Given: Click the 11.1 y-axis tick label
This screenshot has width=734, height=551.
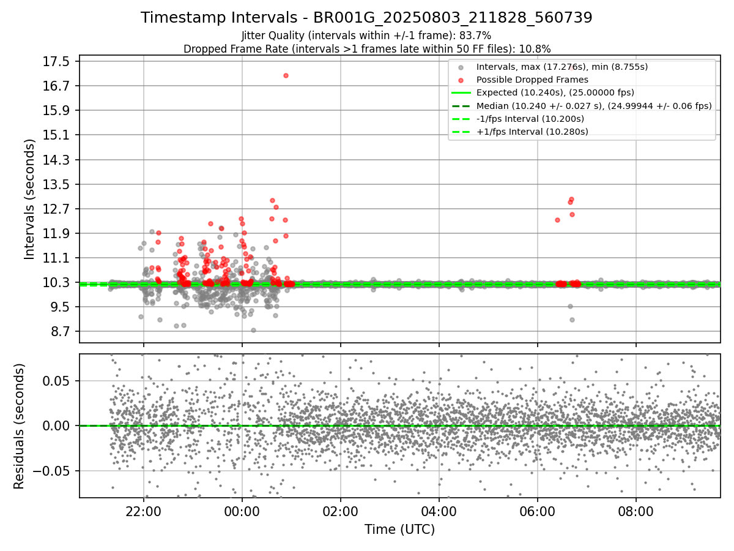Looking at the screenshot, I should pyautogui.click(x=57, y=258).
